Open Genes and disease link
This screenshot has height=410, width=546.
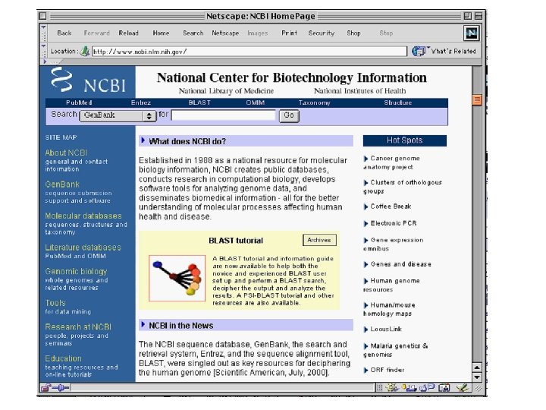tap(401, 264)
